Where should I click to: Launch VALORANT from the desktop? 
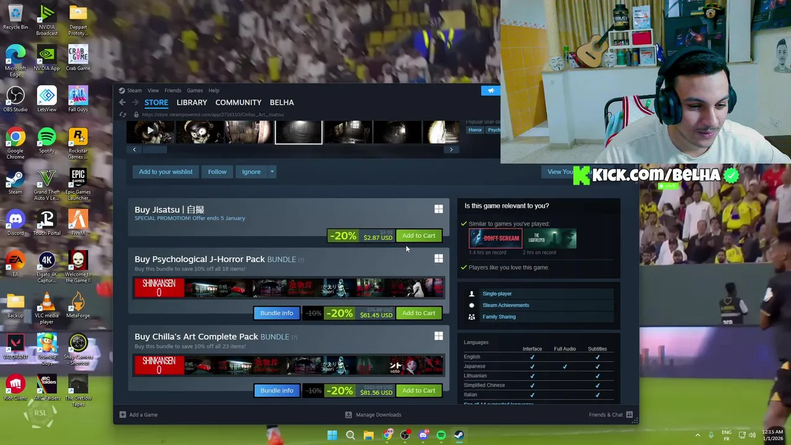click(x=15, y=347)
